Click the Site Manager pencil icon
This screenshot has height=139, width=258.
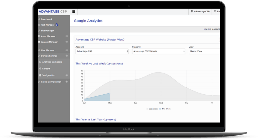pyautogui.click(x=39, y=31)
